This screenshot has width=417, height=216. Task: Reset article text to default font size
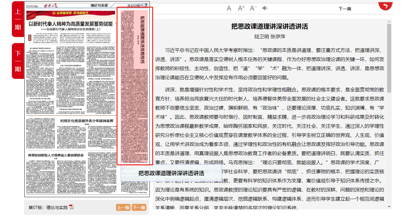[x=229, y=8]
